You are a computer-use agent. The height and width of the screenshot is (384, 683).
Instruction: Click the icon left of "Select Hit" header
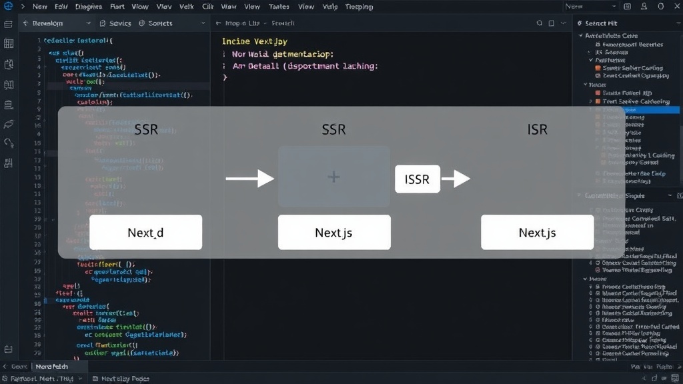(x=580, y=23)
